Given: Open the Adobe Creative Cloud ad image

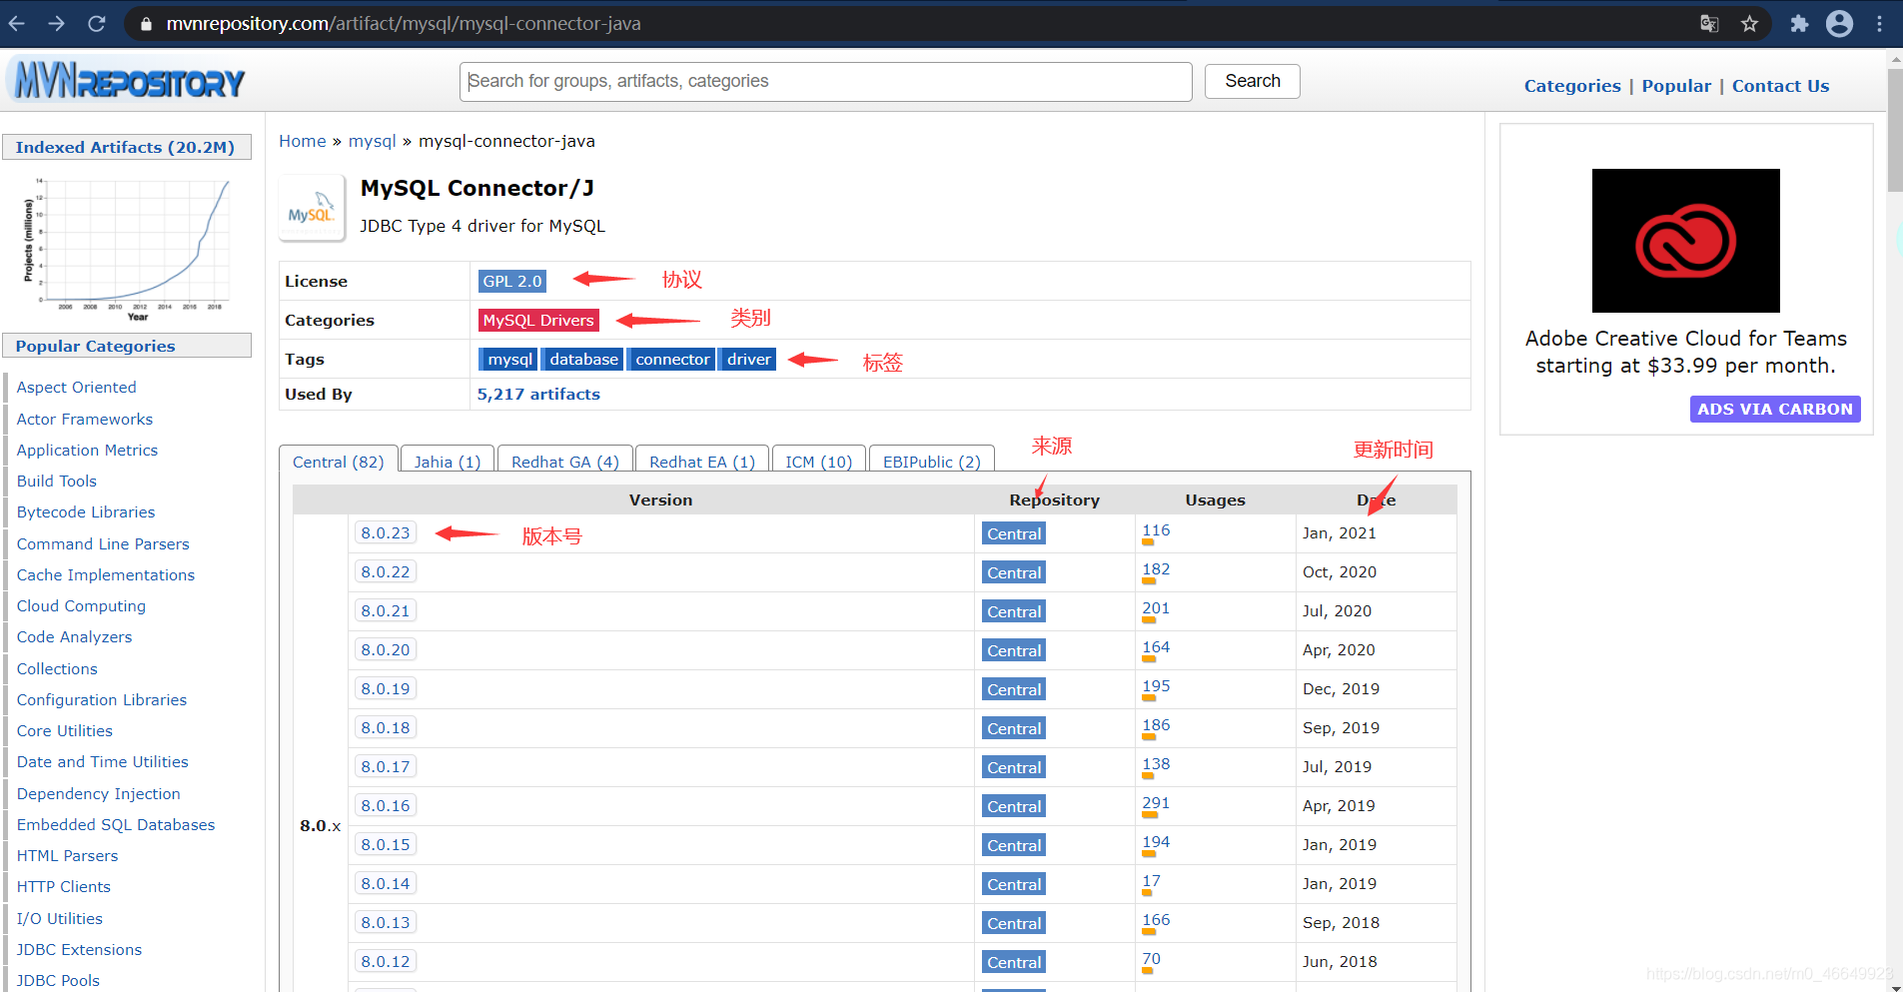Looking at the screenshot, I should [1685, 240].
